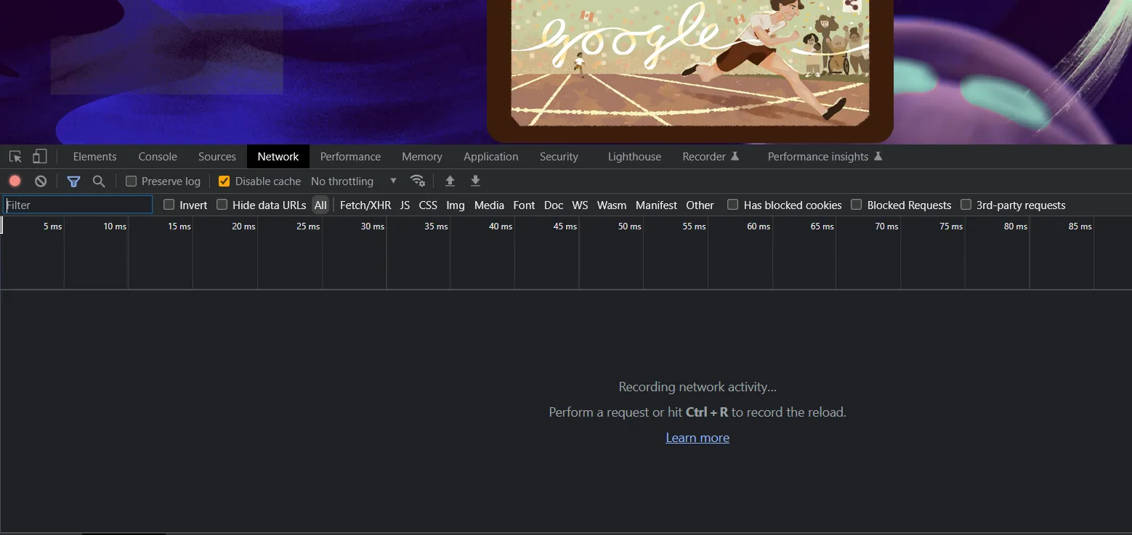
Task: Enable Hide data URLs checkbox
Action: point(222,205)
